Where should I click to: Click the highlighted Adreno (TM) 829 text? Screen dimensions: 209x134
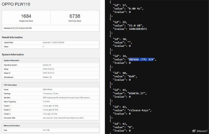click(141, 59)
